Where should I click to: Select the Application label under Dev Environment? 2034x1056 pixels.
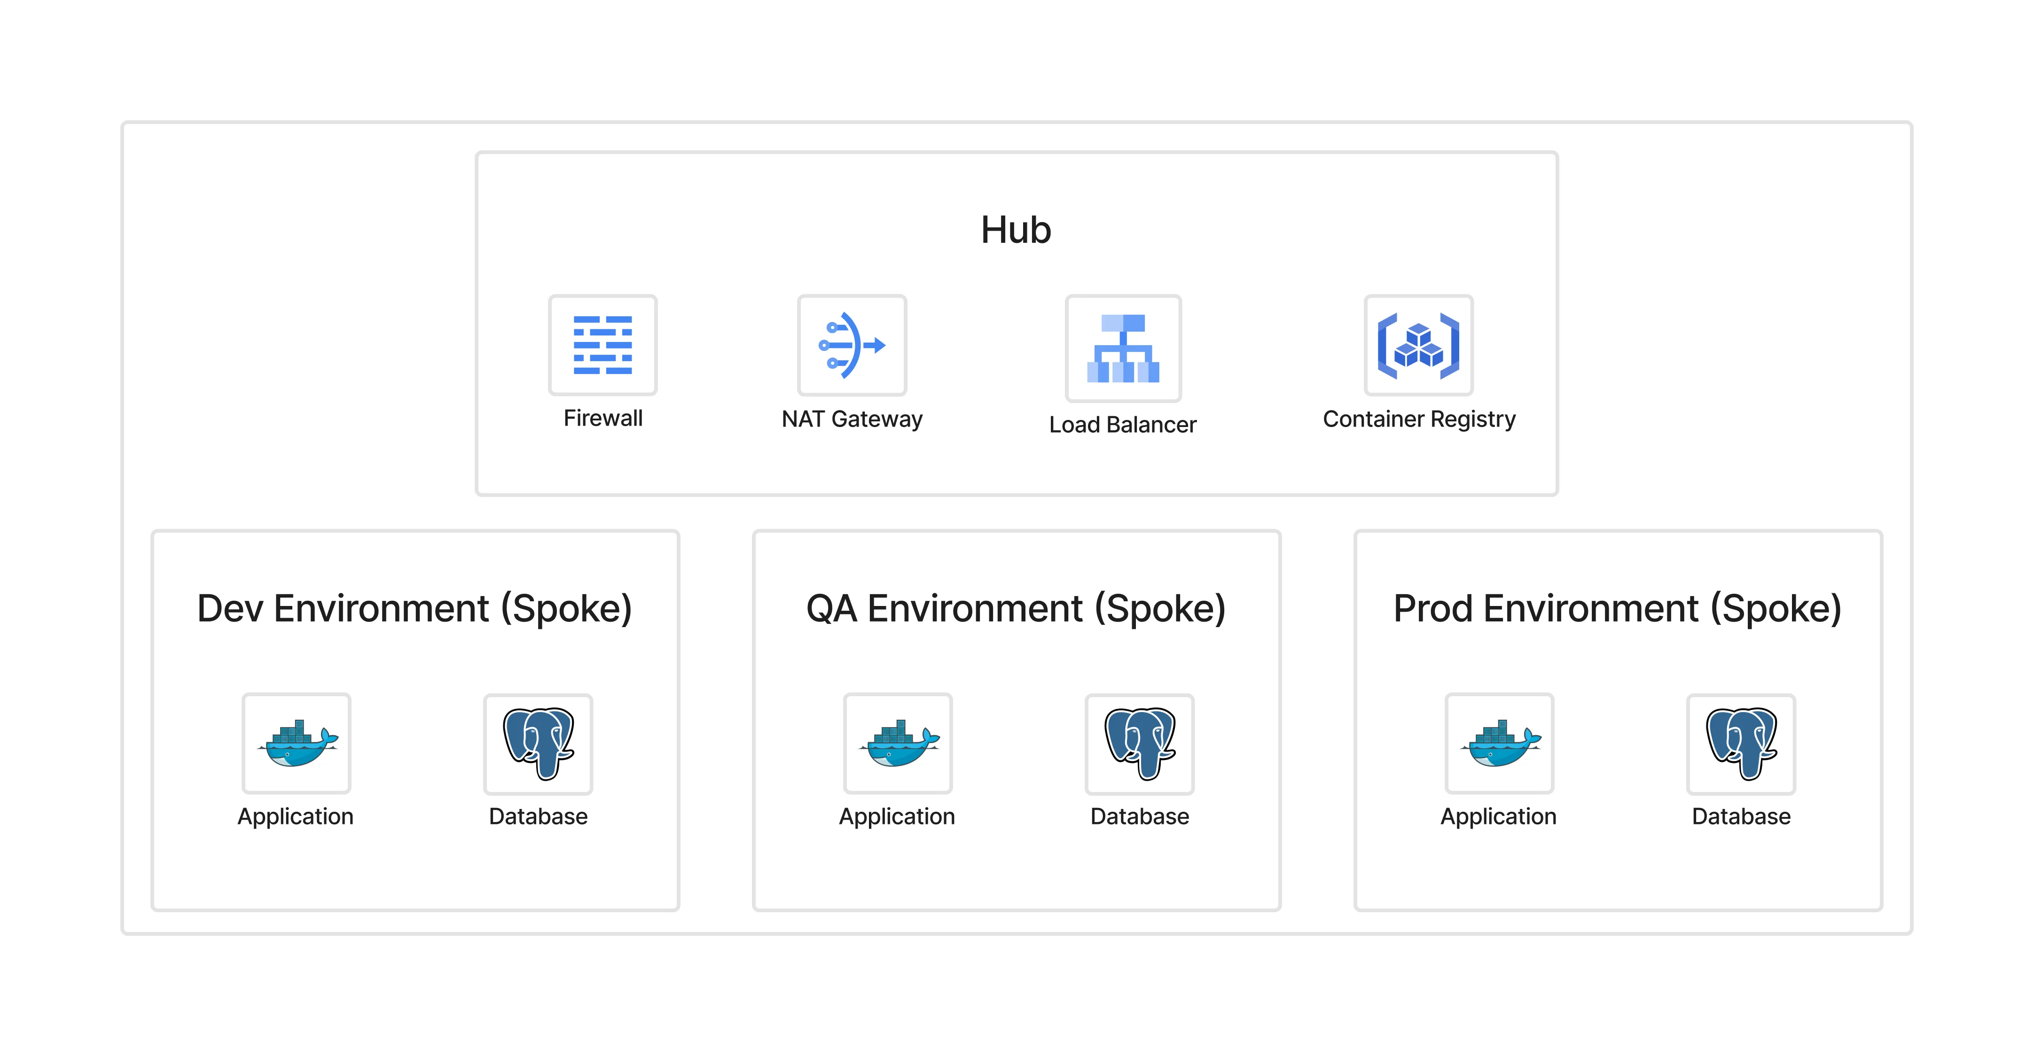pos(296,817)
